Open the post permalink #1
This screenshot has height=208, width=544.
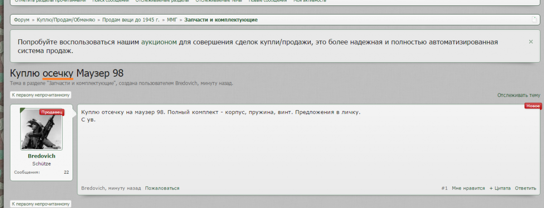coord(444,188)
